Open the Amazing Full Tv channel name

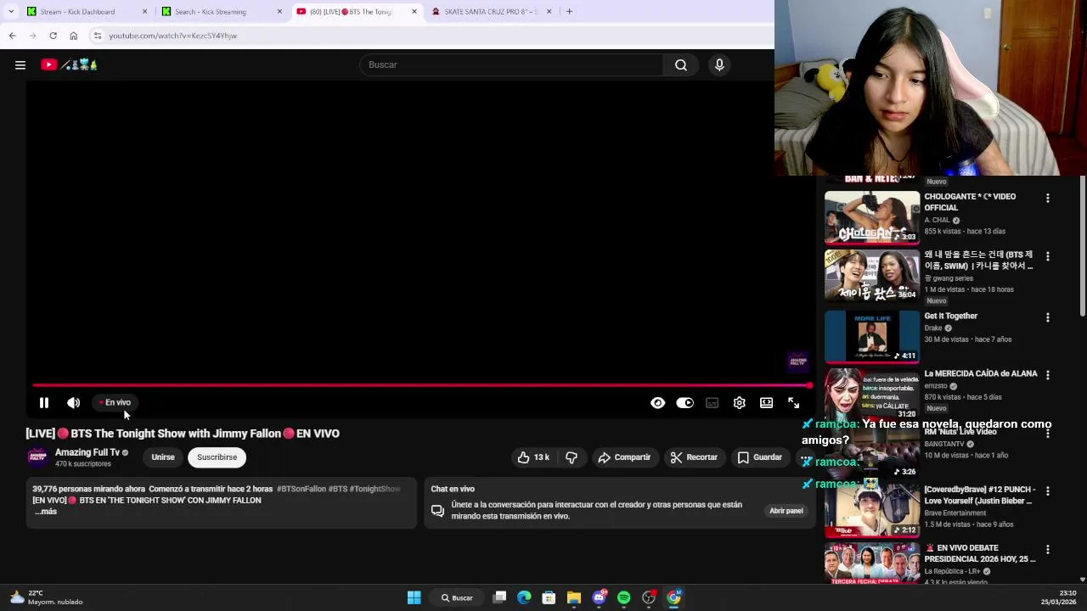tap(87, 452)
